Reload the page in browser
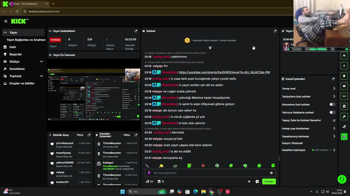Screen dimensions: 350x196 (17, 11)
